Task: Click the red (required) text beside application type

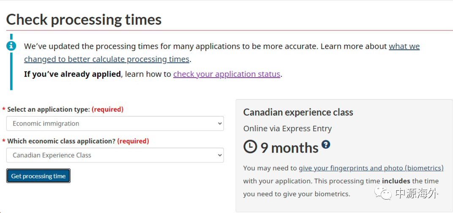Action: coord(107,109)
